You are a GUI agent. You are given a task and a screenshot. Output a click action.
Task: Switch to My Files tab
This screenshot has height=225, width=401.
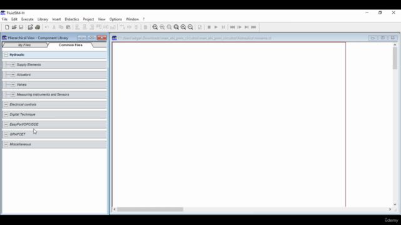(x=24, y=45)
